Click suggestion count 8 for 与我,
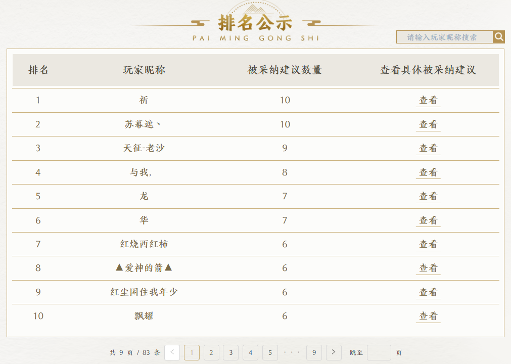 [x=285, y=172]
